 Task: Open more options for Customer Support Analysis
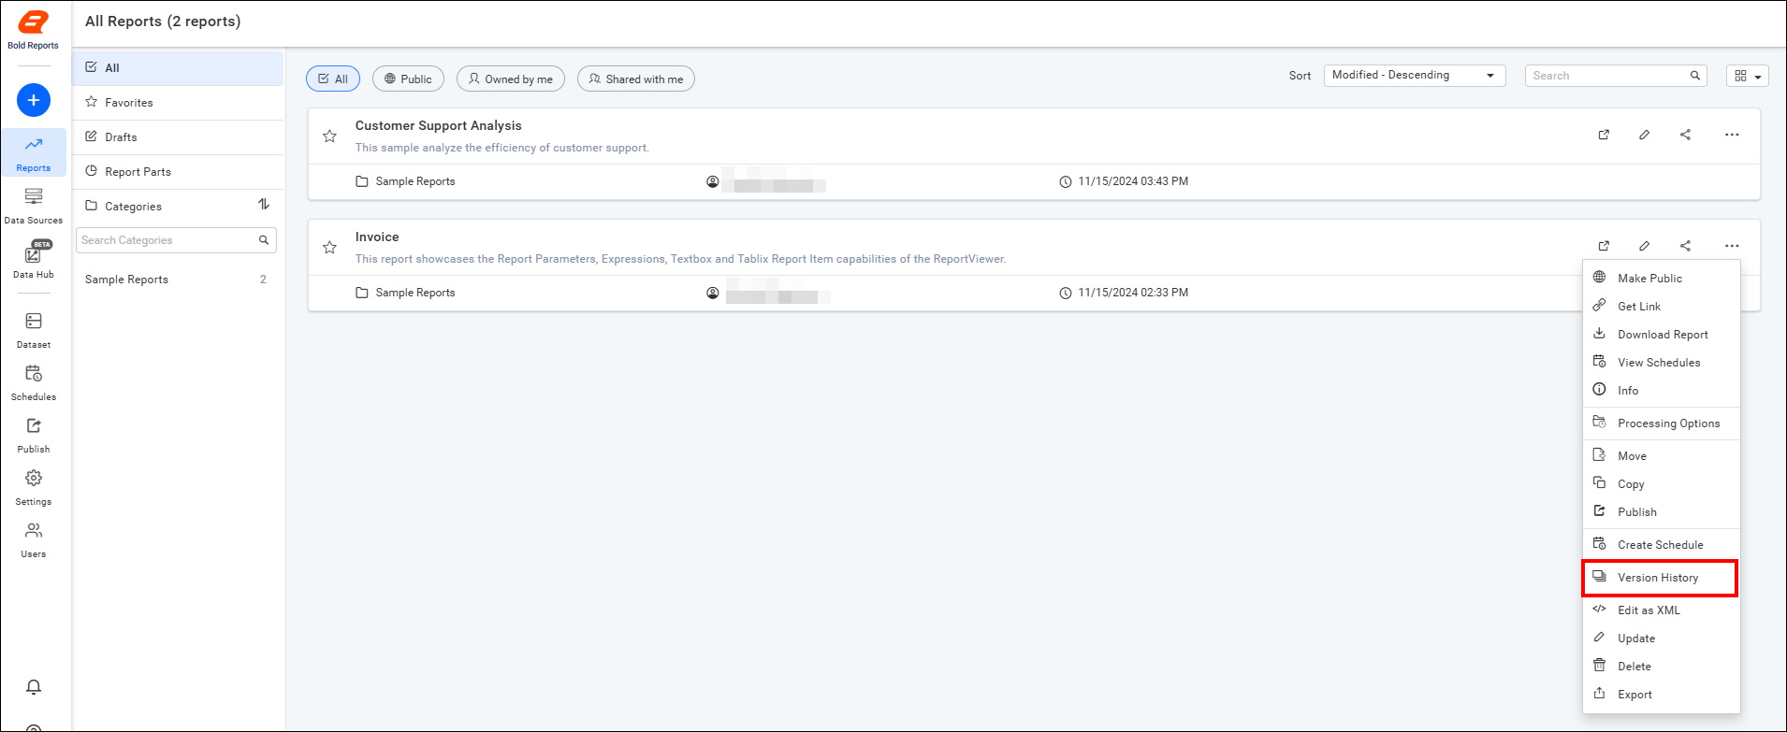[x=1732, y=135]
